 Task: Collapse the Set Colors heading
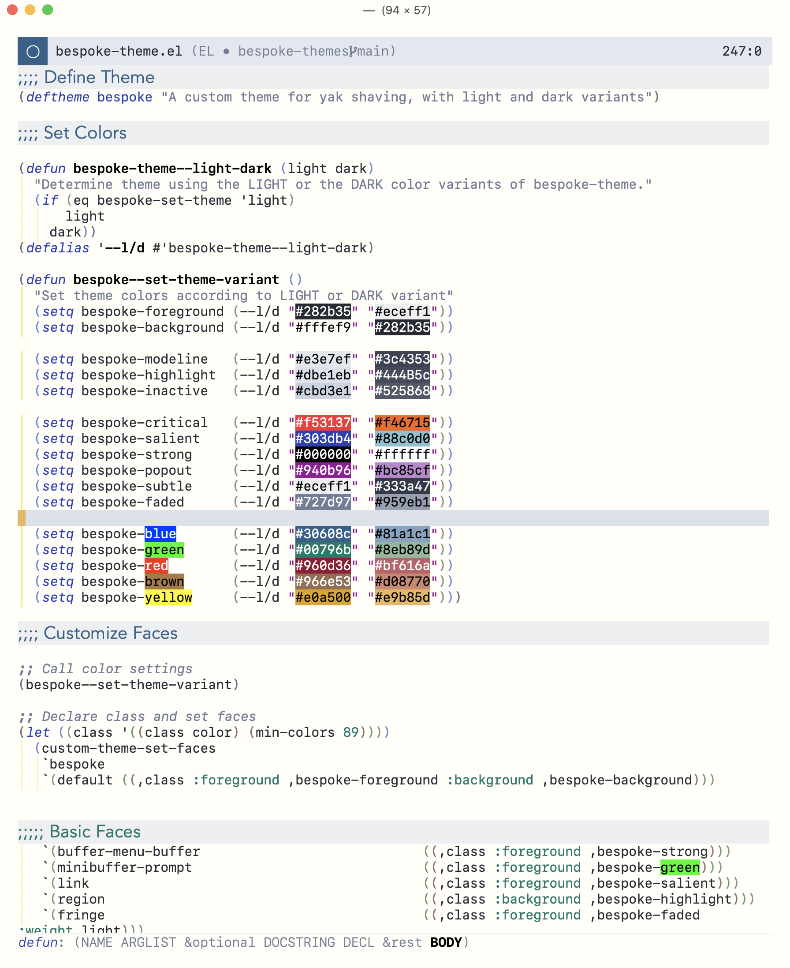point(72,133)
